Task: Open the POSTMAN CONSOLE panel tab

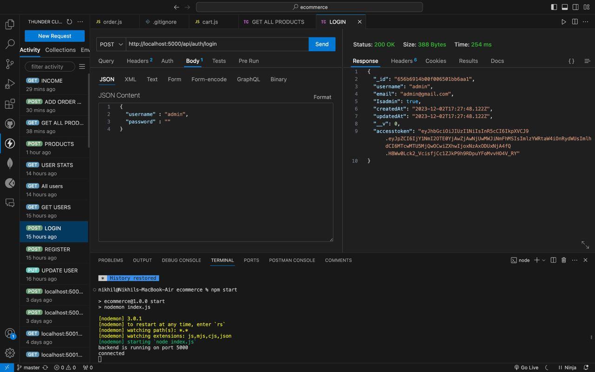Action: (292, 260)
